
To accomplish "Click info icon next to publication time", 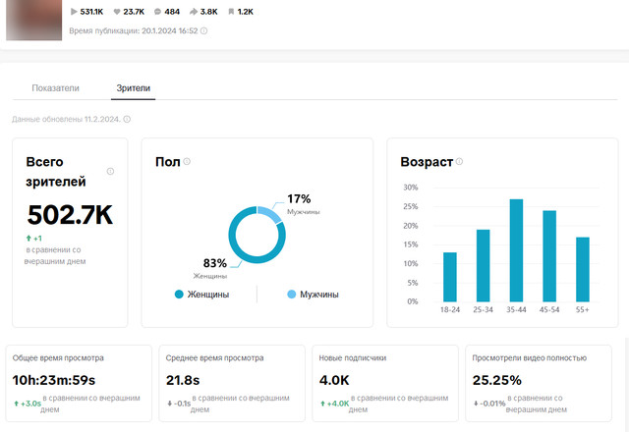I will pyautogui.click(x=203, y=30).
